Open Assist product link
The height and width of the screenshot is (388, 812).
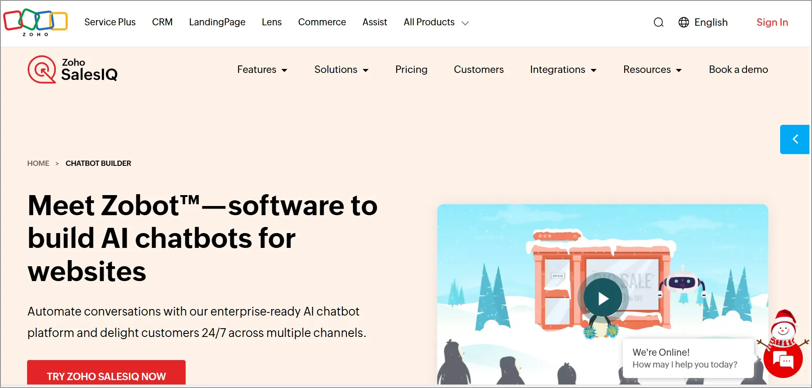[375, 22]
